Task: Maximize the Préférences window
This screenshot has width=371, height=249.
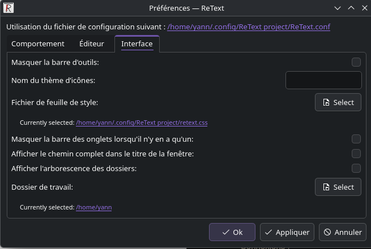Action: point(350,8)
